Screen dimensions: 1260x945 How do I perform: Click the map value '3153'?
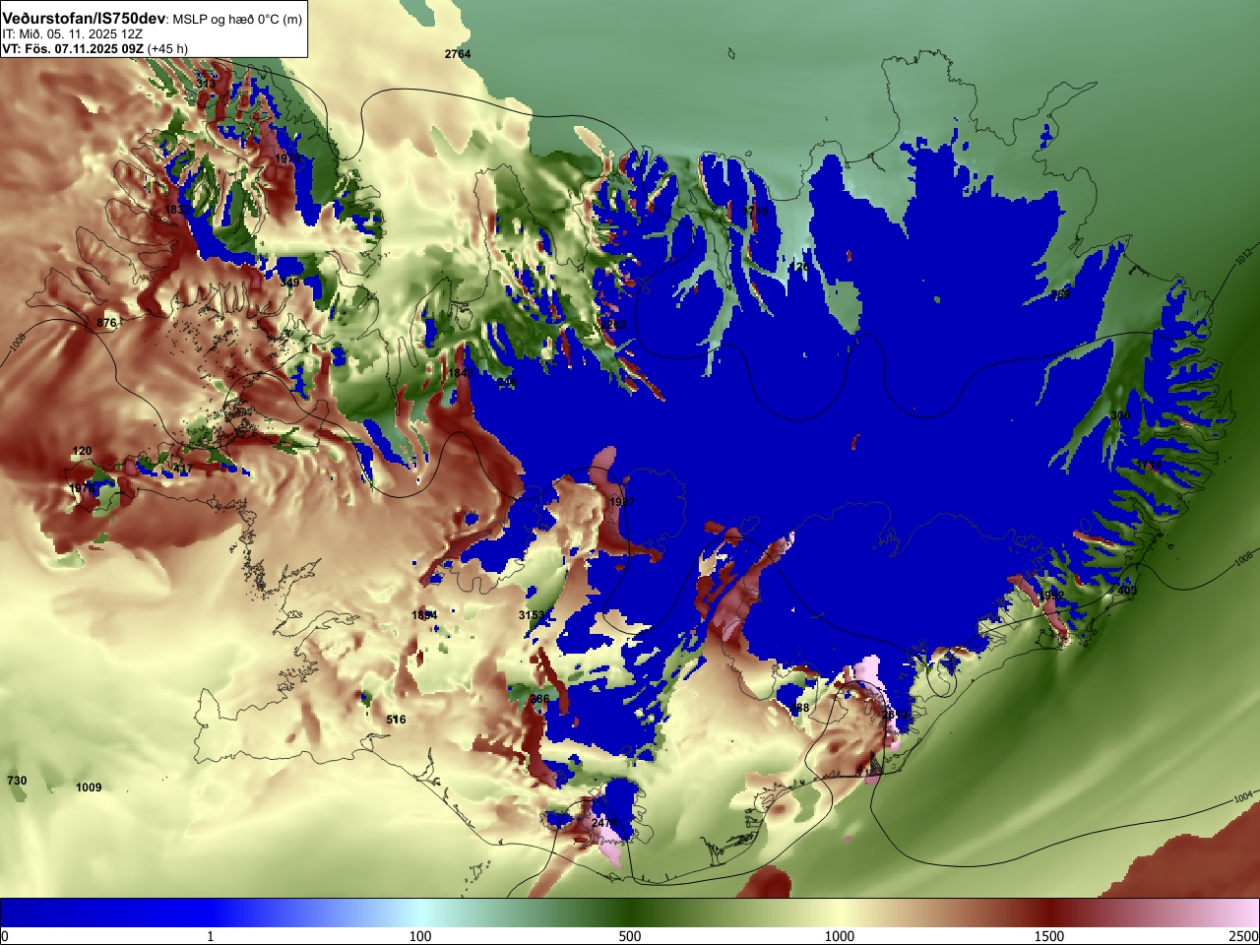click(532, 615)
